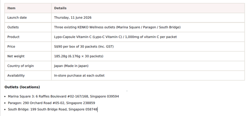
Task: Click the Marina Square 3 address bullet
Action: click(63, 96)
